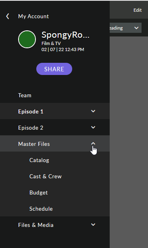Collapse Master Files with the up chevron

pos(93,143)
